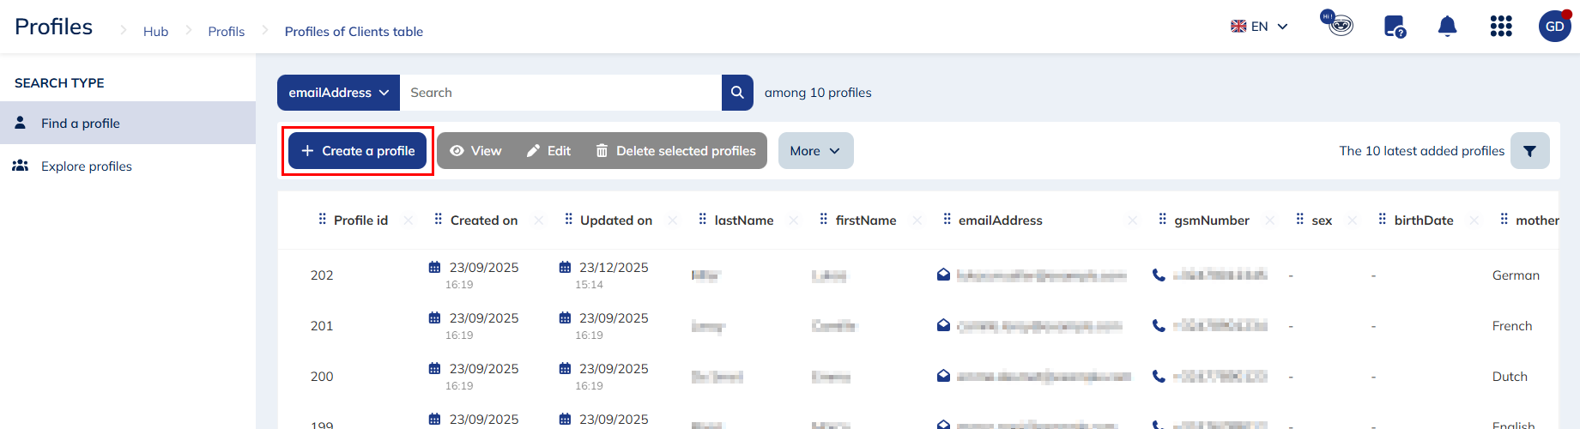Image resolution: width=1580 pixels, height=429 pixels.
Task: Open the filter funnel icon
Action: pos(1529,151)
